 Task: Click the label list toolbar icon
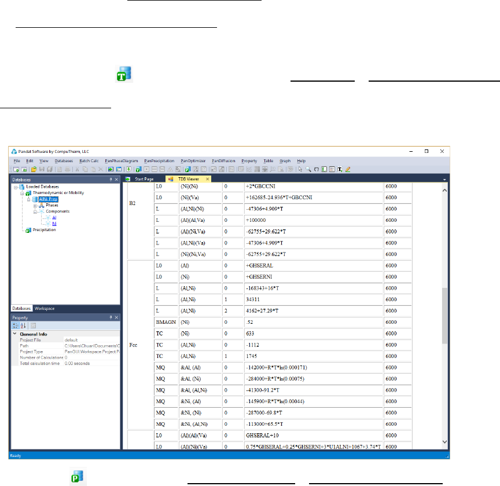[332, 170]
